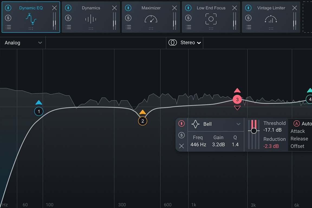The width and height of the screenshot is (312, 208).
Task: Remove the Low End Focus module
Action: [235, 8]
